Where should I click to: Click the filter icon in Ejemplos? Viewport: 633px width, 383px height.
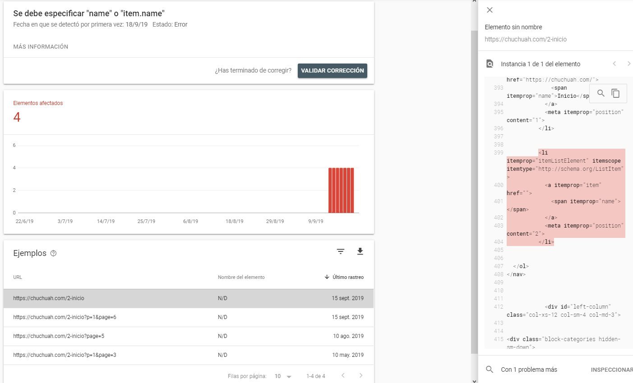341,251
